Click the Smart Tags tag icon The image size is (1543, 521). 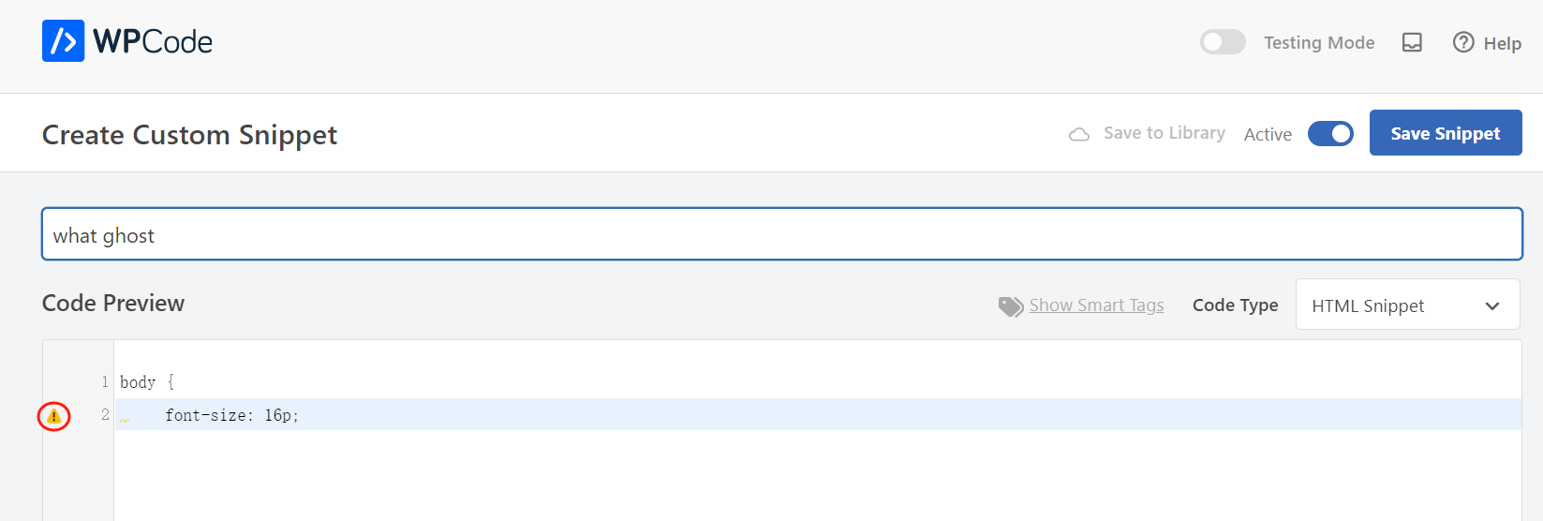point(1010,306)
